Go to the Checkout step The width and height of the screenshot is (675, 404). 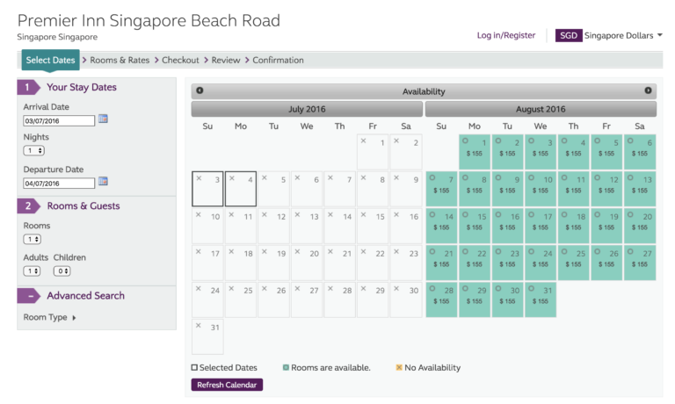click(180, 61)
